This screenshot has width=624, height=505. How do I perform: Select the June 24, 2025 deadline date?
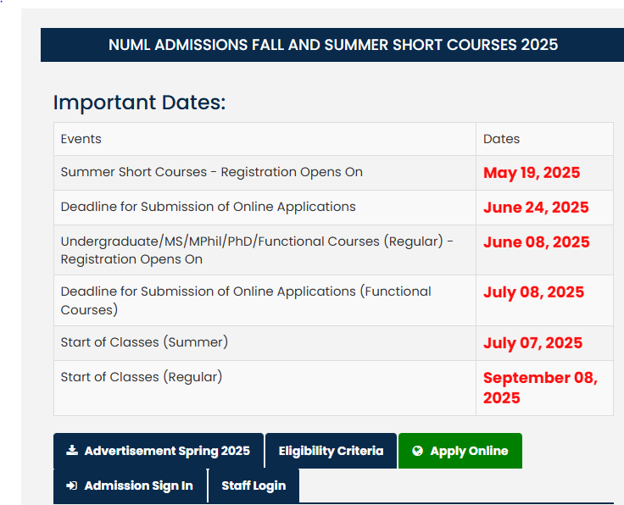[536, 208]
